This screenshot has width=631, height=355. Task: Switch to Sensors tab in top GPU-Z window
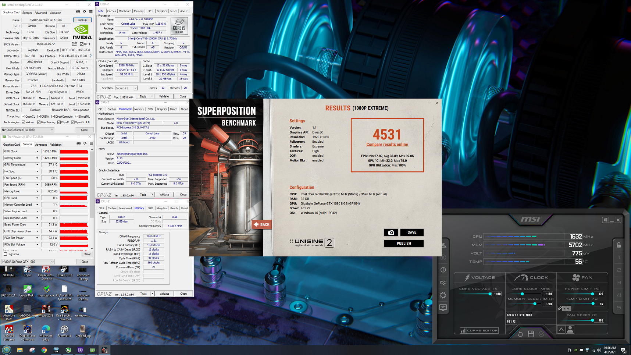[27, 13]
